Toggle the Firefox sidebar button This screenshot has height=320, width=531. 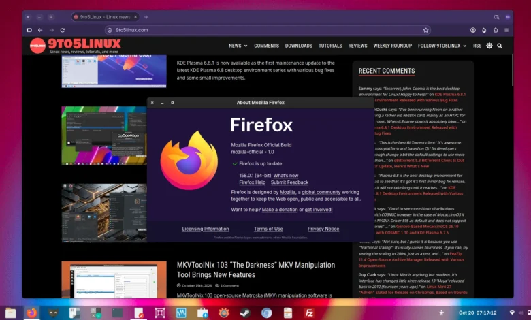[x=29, y=30]
